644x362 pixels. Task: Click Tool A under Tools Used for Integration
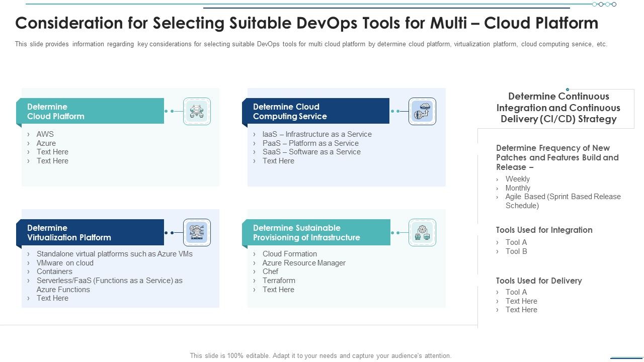click(x=516, y=242)
